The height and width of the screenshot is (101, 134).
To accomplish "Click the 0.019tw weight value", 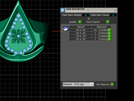I will 103,30.
